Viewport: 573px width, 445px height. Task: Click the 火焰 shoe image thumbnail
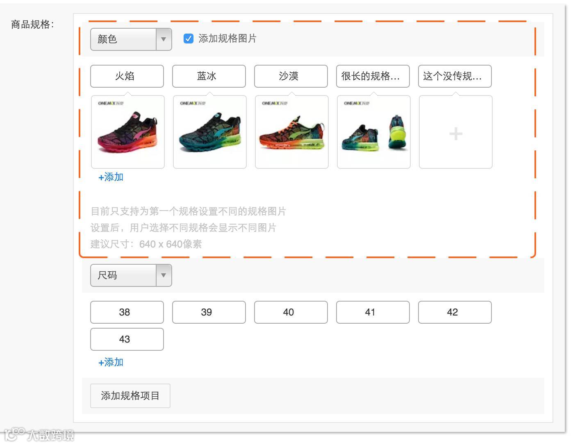pos(128,132)
